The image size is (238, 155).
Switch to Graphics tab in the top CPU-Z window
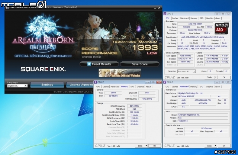tap(210, 18)
